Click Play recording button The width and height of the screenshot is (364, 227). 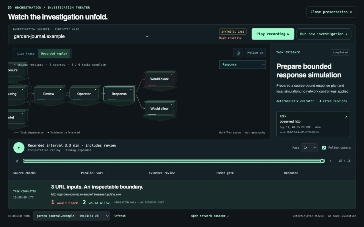point(273,34)
